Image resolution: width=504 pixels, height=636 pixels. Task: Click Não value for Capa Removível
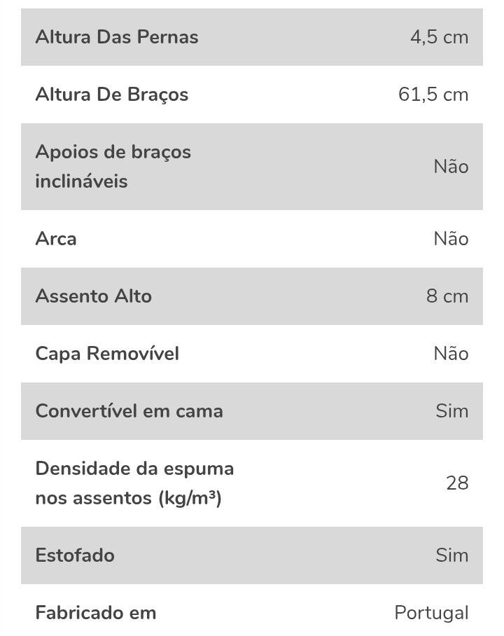coord(451,354)
